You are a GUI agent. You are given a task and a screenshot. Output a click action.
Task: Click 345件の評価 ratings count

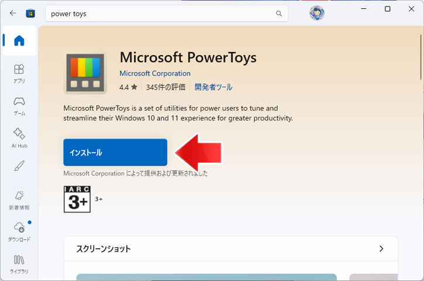[x=166, y=87]
